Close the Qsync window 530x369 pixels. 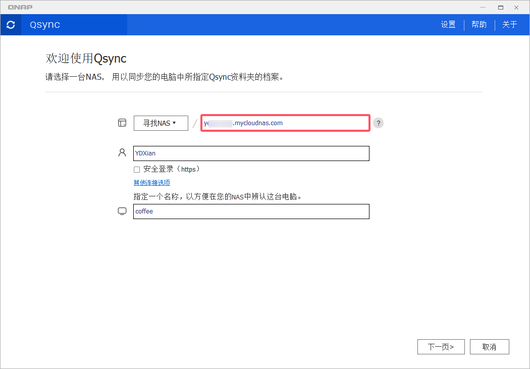(x=516, y=8)
